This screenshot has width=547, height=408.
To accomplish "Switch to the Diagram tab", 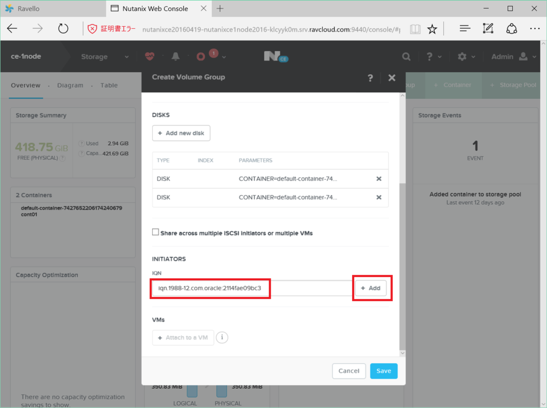I will 70,85.
